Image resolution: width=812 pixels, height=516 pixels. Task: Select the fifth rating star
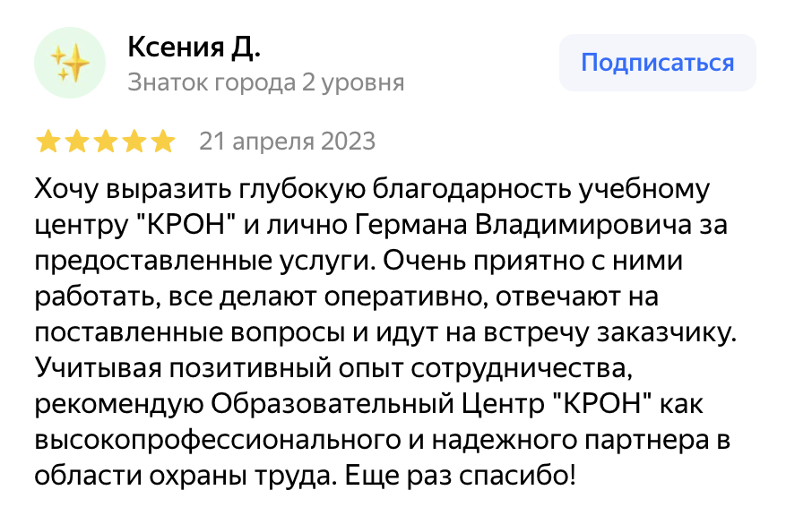pos(163,142)
